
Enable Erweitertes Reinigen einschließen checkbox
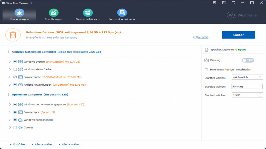[x=206, y=70]
